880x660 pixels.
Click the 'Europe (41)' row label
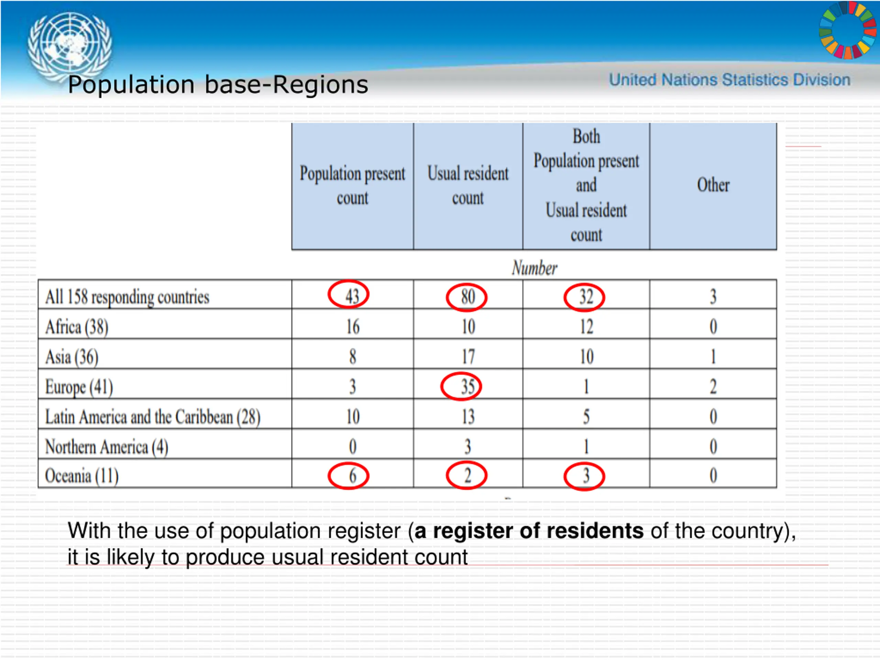coord(79,387)
